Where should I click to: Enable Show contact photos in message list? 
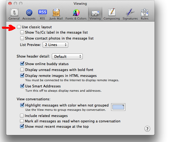point(22,38)
